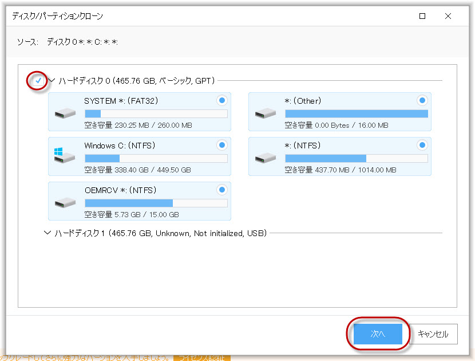
Task: Click the キャンセル button
Action: pyautogui.click(x=433, y=334)
